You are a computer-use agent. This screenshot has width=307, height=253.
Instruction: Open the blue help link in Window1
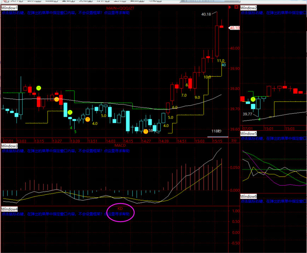click(117, 13)
